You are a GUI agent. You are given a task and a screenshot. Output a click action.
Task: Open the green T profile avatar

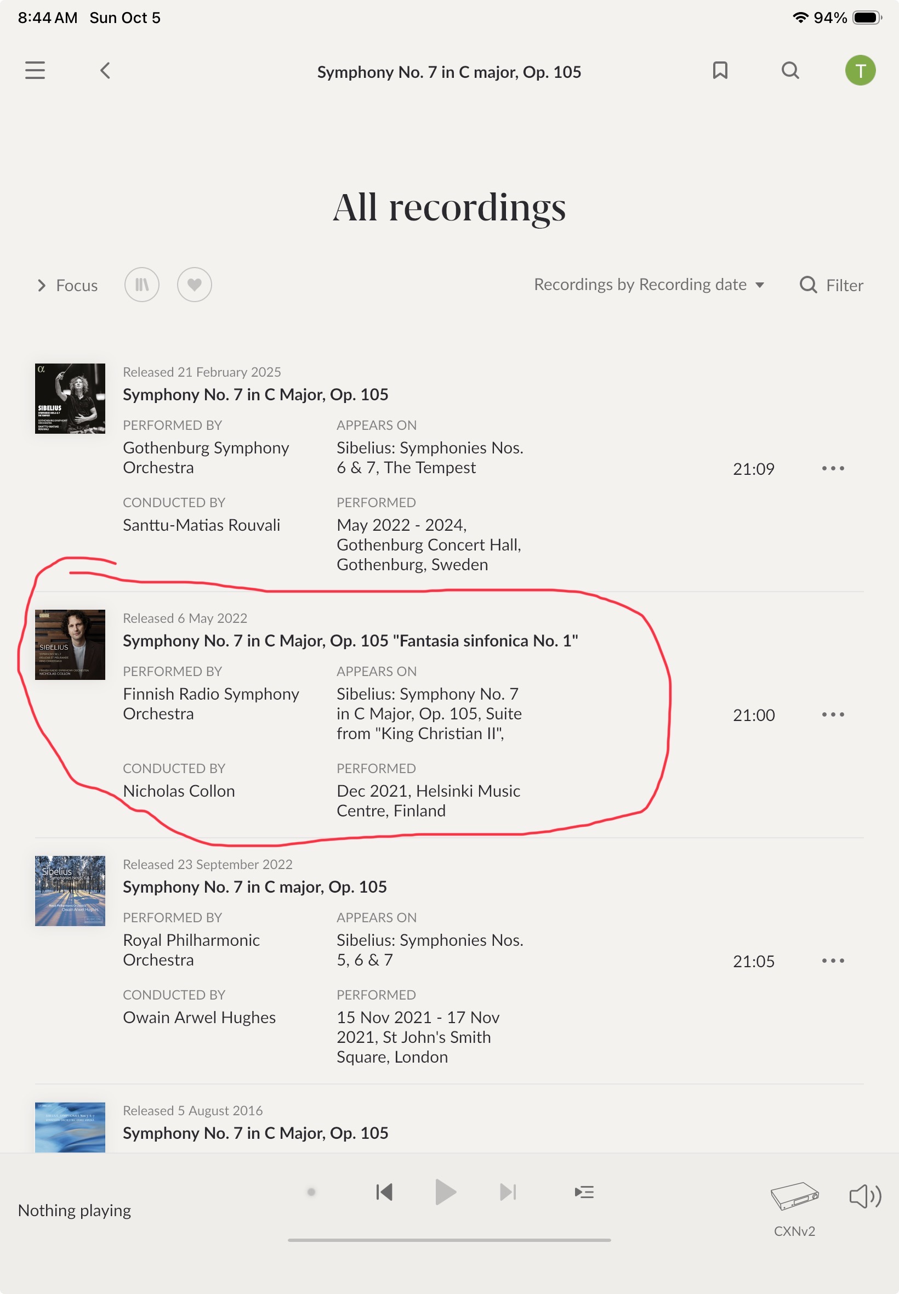pos(860,70)
